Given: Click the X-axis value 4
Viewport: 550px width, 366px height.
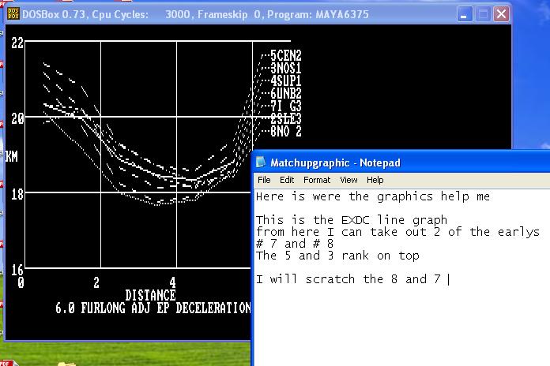Looking at the screenshot, I should pyautogui.click(x=172, y=282).
